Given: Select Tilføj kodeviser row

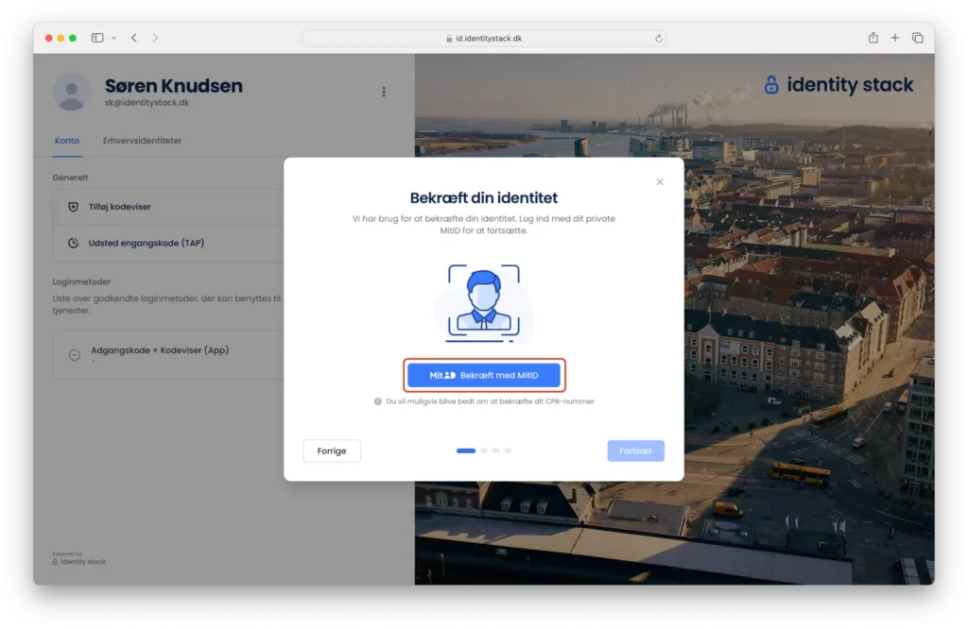Looking at the screenshot, I should coord(168,207).
